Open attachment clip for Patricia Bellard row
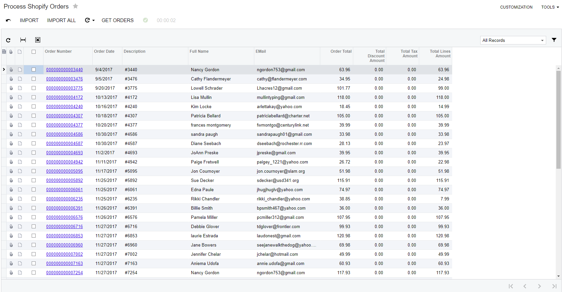 [11, 116]
